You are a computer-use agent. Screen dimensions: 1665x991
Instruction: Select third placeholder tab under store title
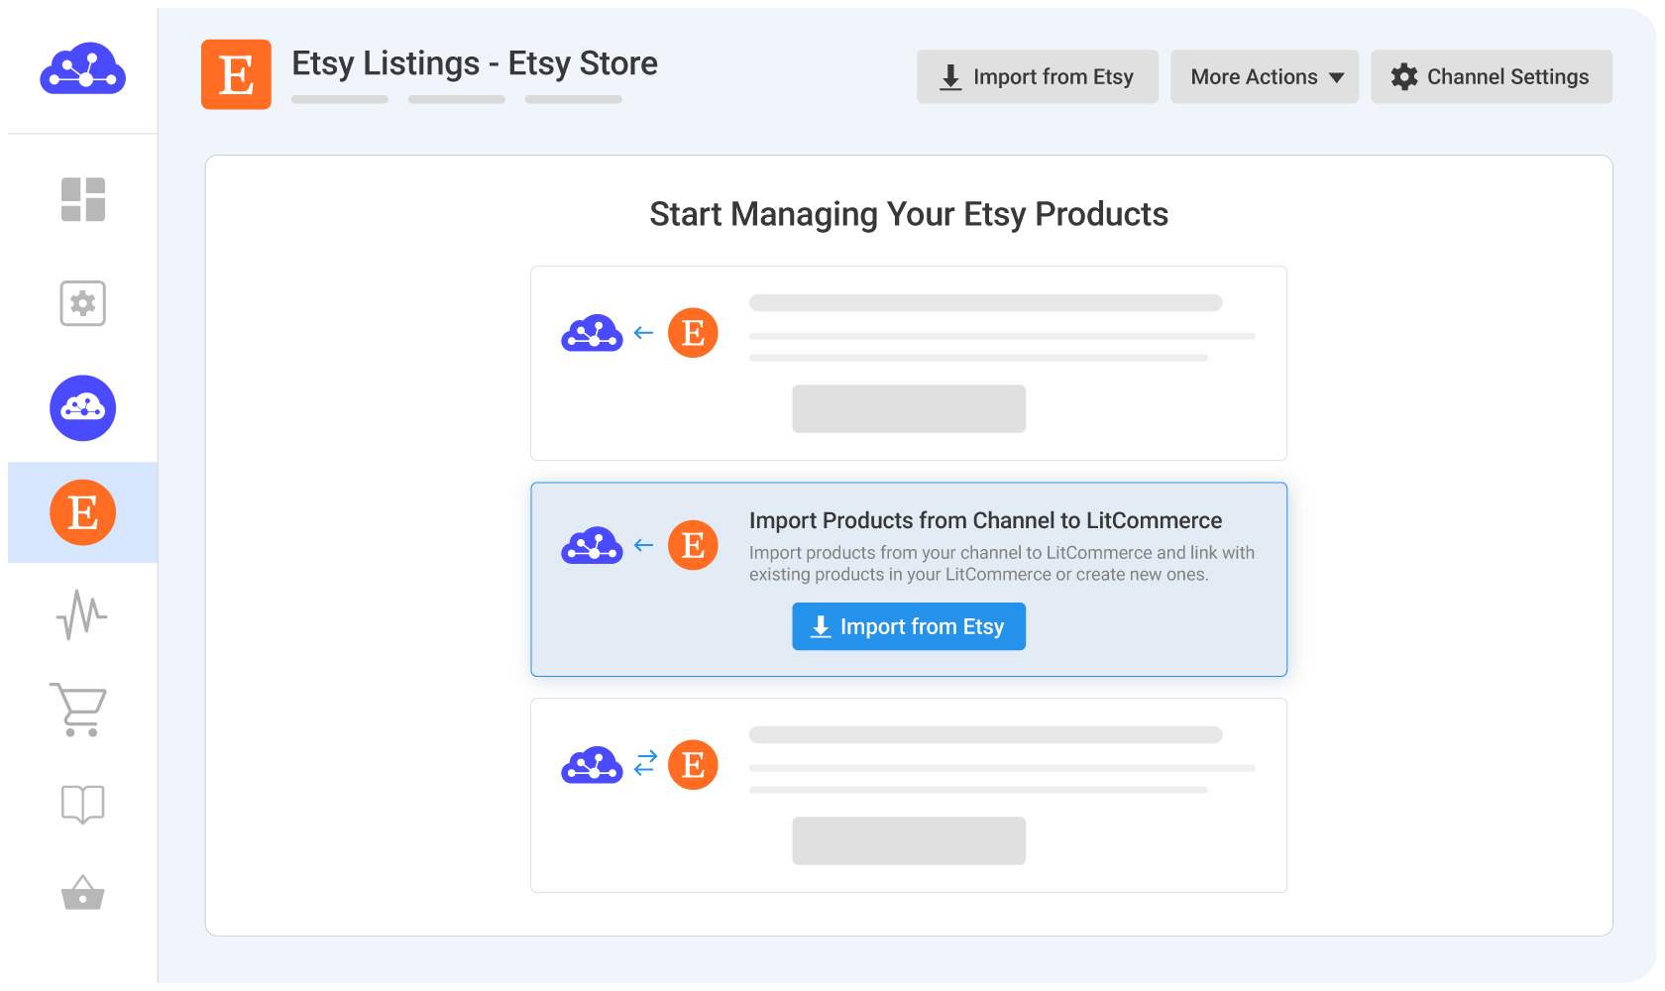click(x=573, y=99)
